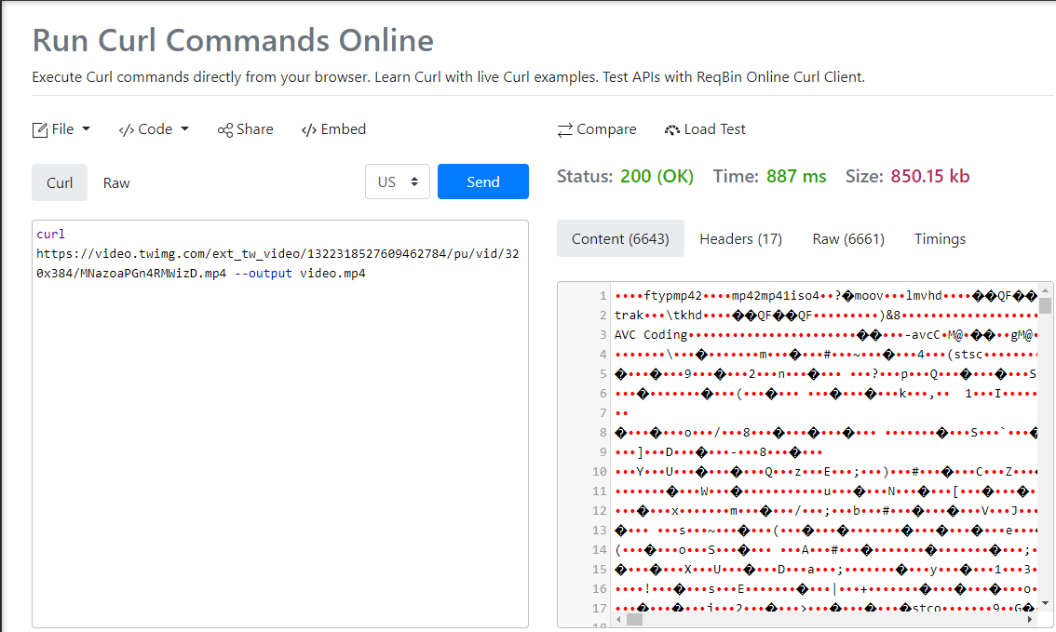Image resolution: width=1056 pixels, height=632 pixels.
Task: Send the curl request
Action: coord(483,182)
